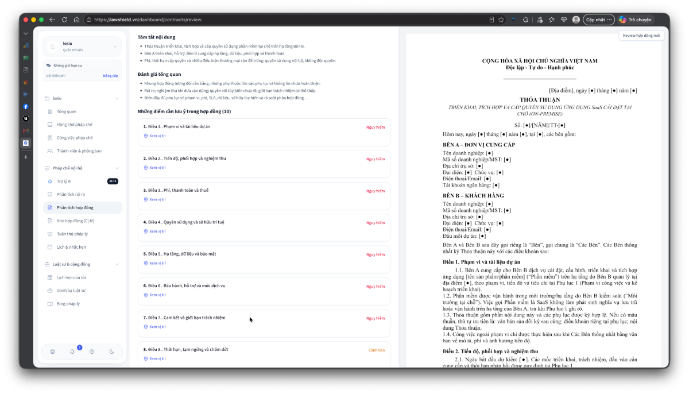The image size is (689, 394).
Task: Click Xem vị trí under Điều 7 Cam kết
Action: tap(154, 327)
